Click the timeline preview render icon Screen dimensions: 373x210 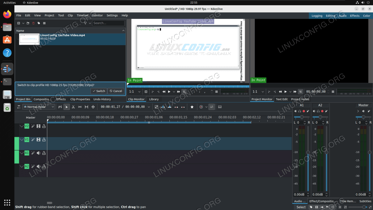[x=201, y=107]
